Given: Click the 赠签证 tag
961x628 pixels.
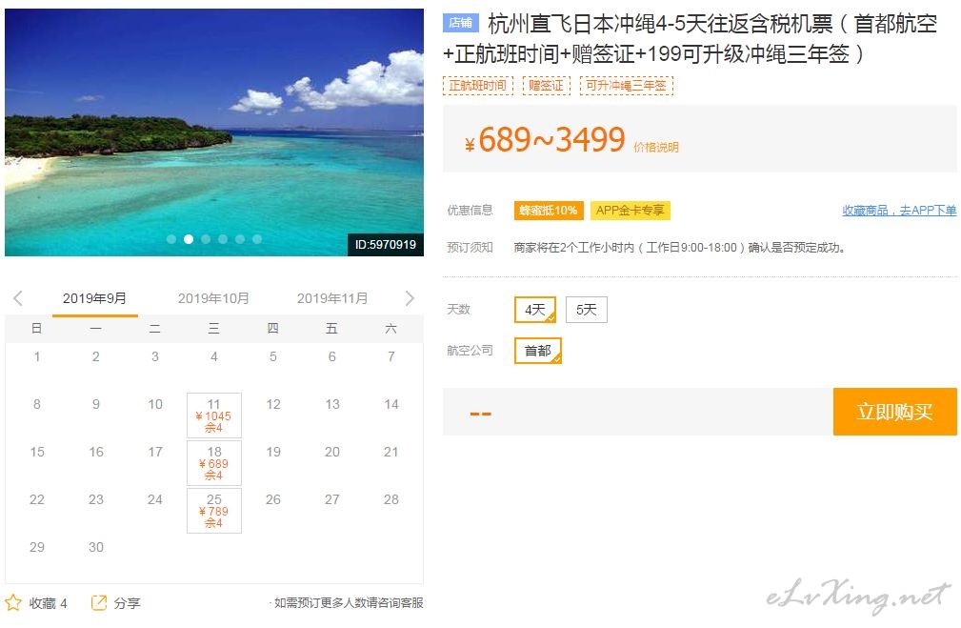Looking at the screenshot, I should coord(546,85).
